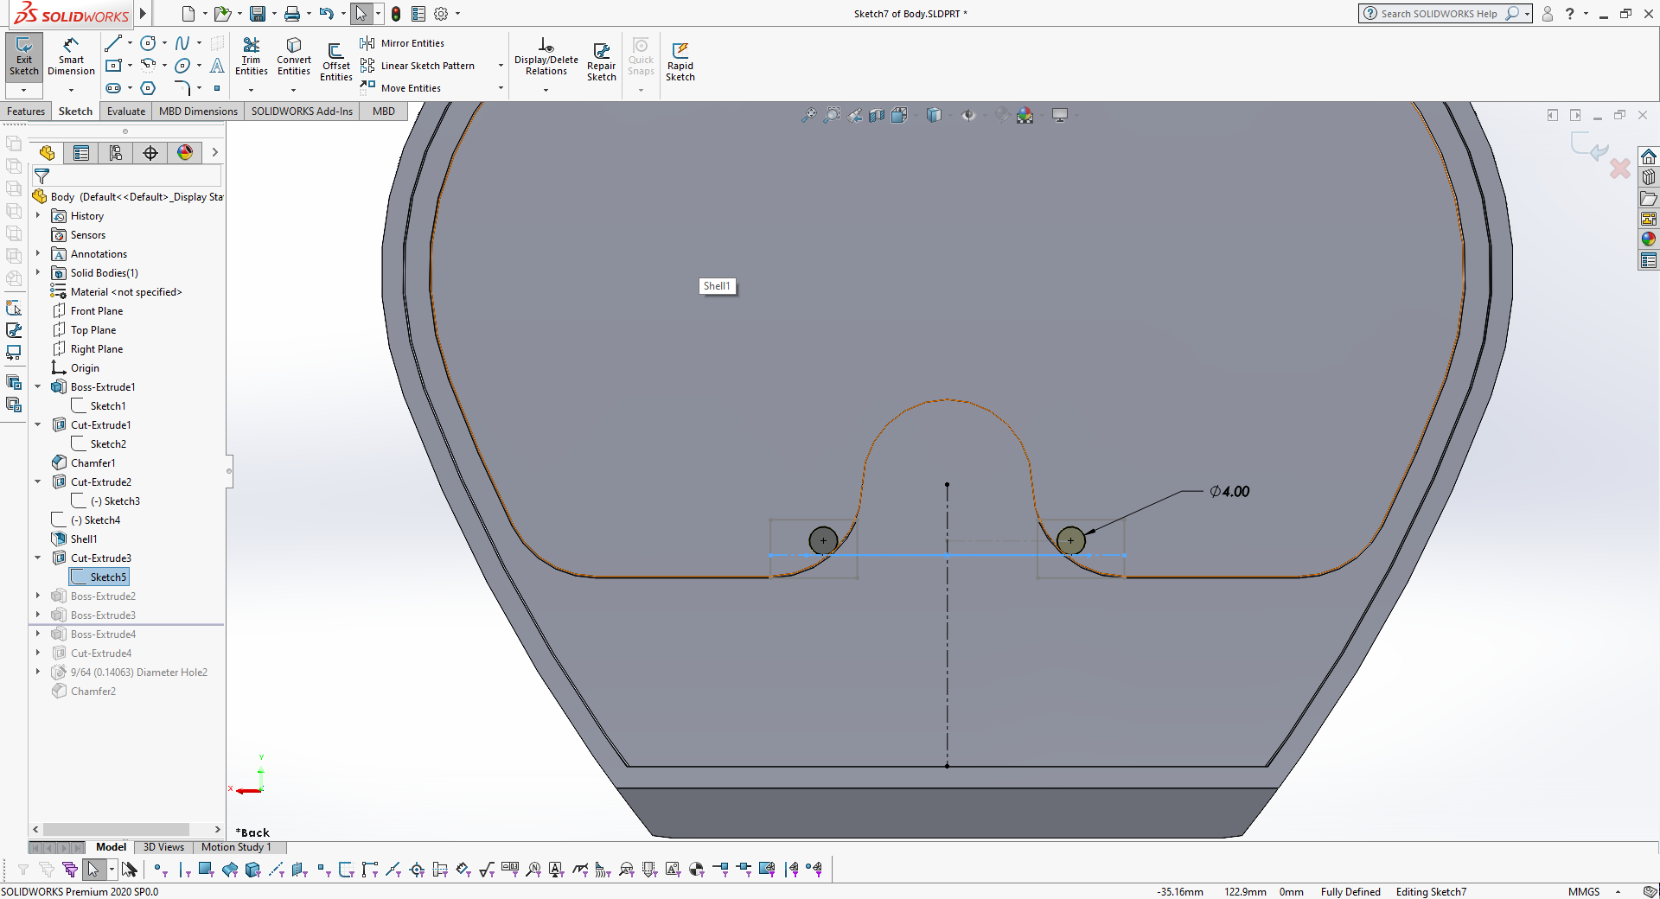Click the Search SOLIDWORKS Help field

click(1438, 14)
